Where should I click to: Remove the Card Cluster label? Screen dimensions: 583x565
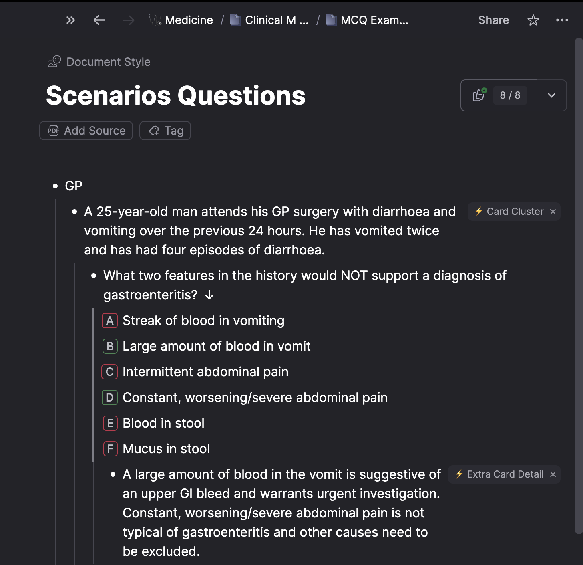click(x=553, y=212)
